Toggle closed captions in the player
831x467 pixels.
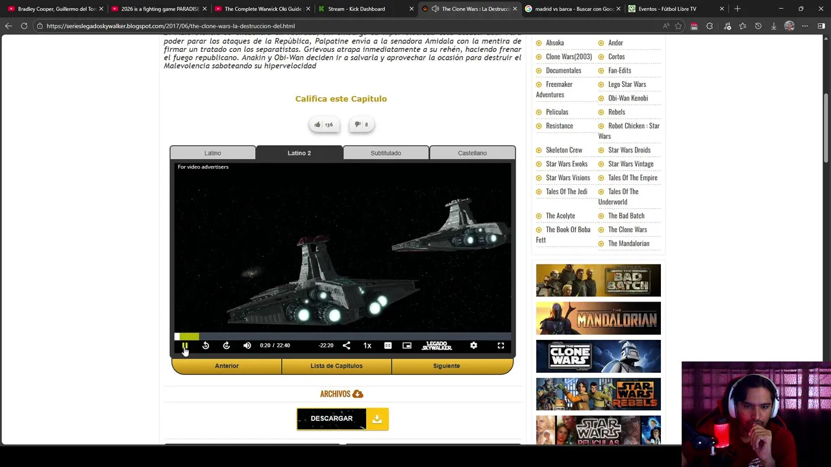[x=388, y=346]
